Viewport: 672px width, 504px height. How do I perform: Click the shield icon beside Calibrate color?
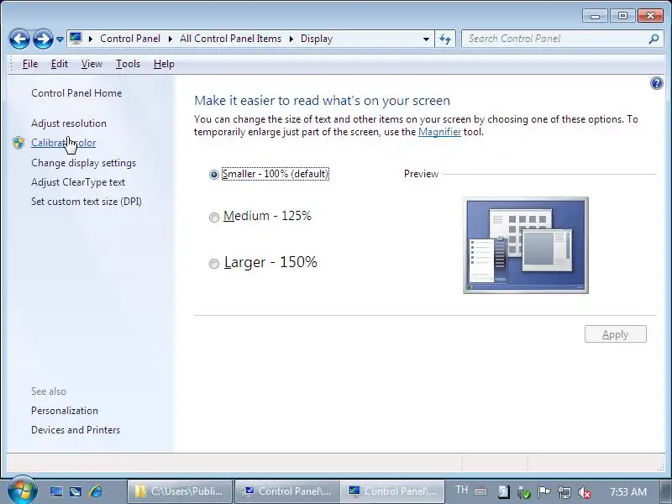point(18,143)
